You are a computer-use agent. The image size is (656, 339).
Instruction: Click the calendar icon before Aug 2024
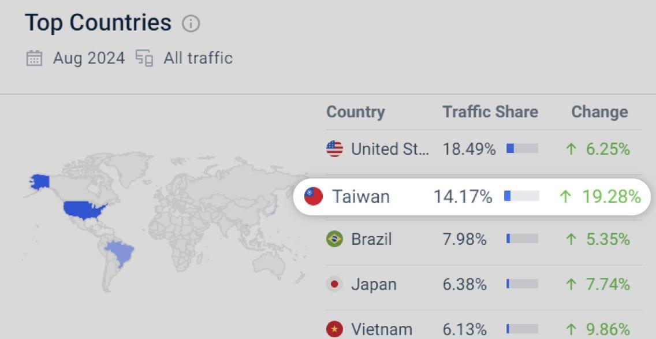[x=34, y=58]
